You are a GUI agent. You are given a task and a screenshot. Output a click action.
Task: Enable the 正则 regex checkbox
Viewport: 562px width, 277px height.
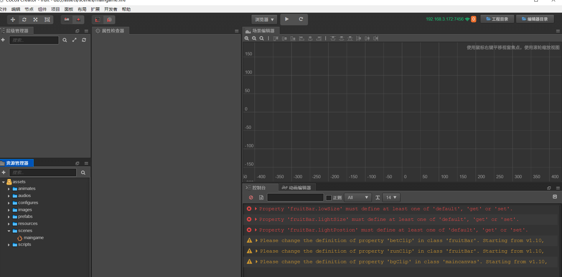tap(329, 198)
